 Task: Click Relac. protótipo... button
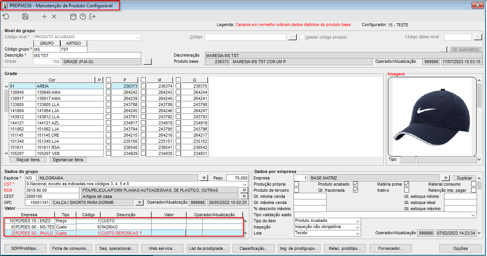pos(345,248)
